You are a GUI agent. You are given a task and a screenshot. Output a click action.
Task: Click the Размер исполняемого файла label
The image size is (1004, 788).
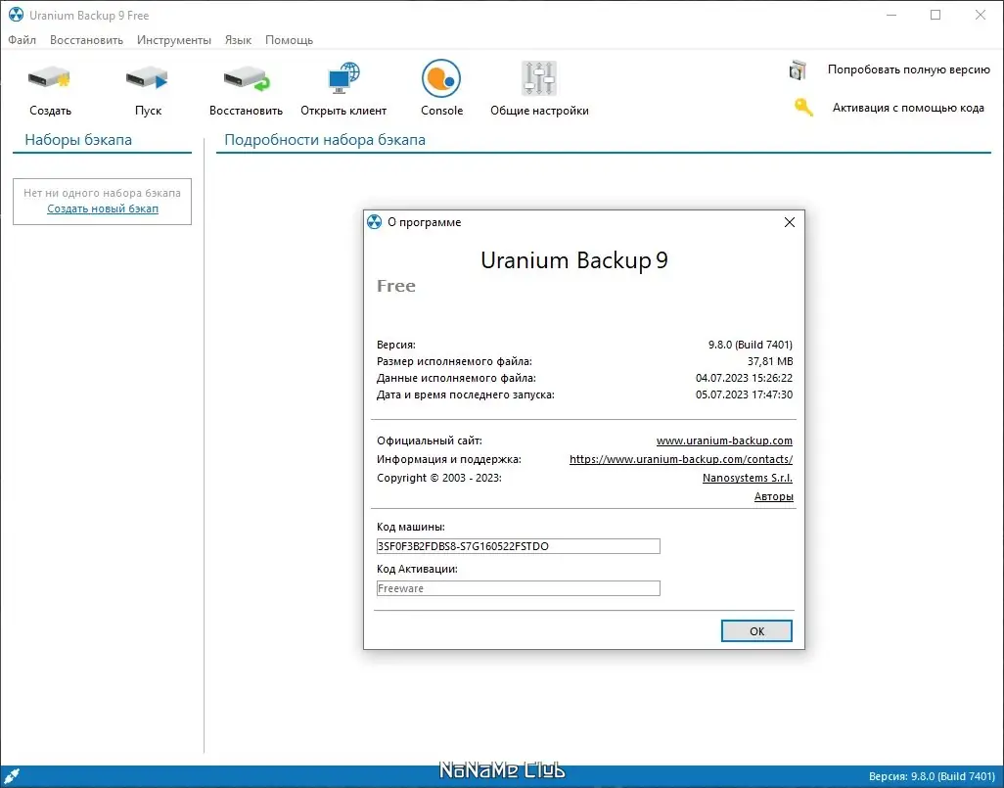454,361
